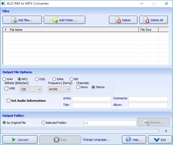This screenshot has height=145, width=173.
Task: Close the ALO RM to MP3 Converter window
Action: click(x=166, y=4)
